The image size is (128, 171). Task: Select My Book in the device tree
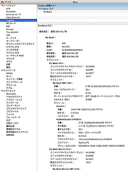tap(48, 12)
